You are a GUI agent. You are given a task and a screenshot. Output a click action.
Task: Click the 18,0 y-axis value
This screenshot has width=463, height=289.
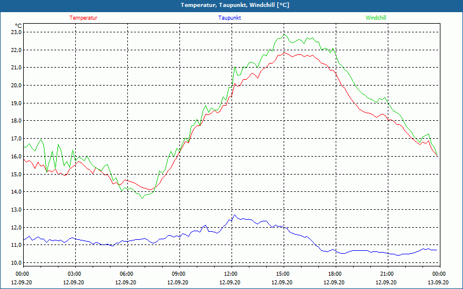(x=16, y=121)
